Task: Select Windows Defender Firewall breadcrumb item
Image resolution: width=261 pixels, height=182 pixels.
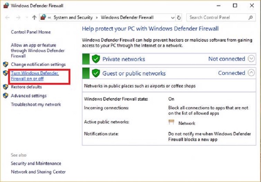Action: (x=127, y=18)
